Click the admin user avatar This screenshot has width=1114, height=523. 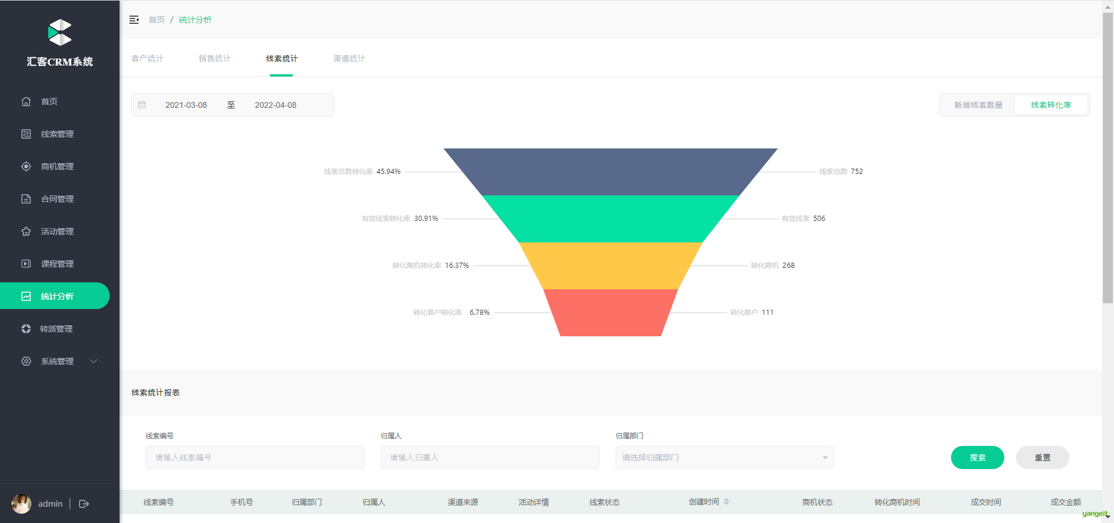pyautogui.click(x=21, y=503)
